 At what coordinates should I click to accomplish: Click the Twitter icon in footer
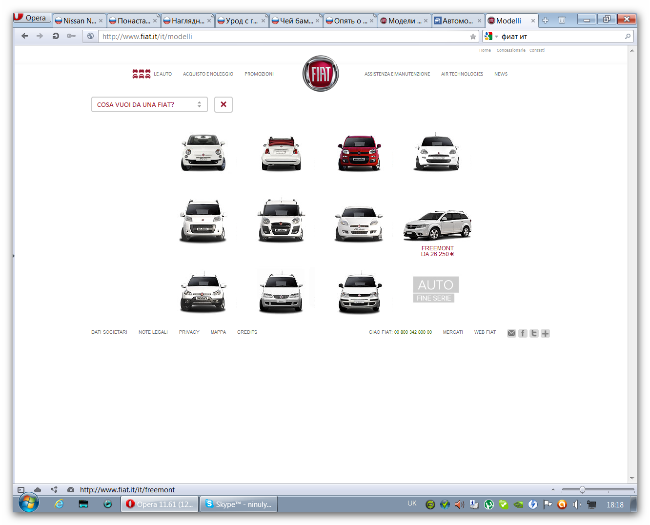534,333
